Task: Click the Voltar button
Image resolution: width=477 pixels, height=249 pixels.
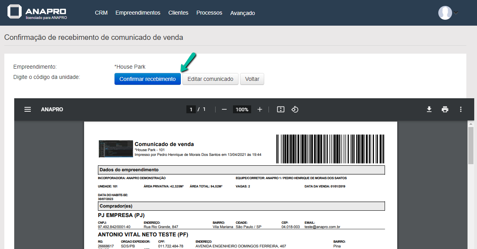Action: click(252, 79)
